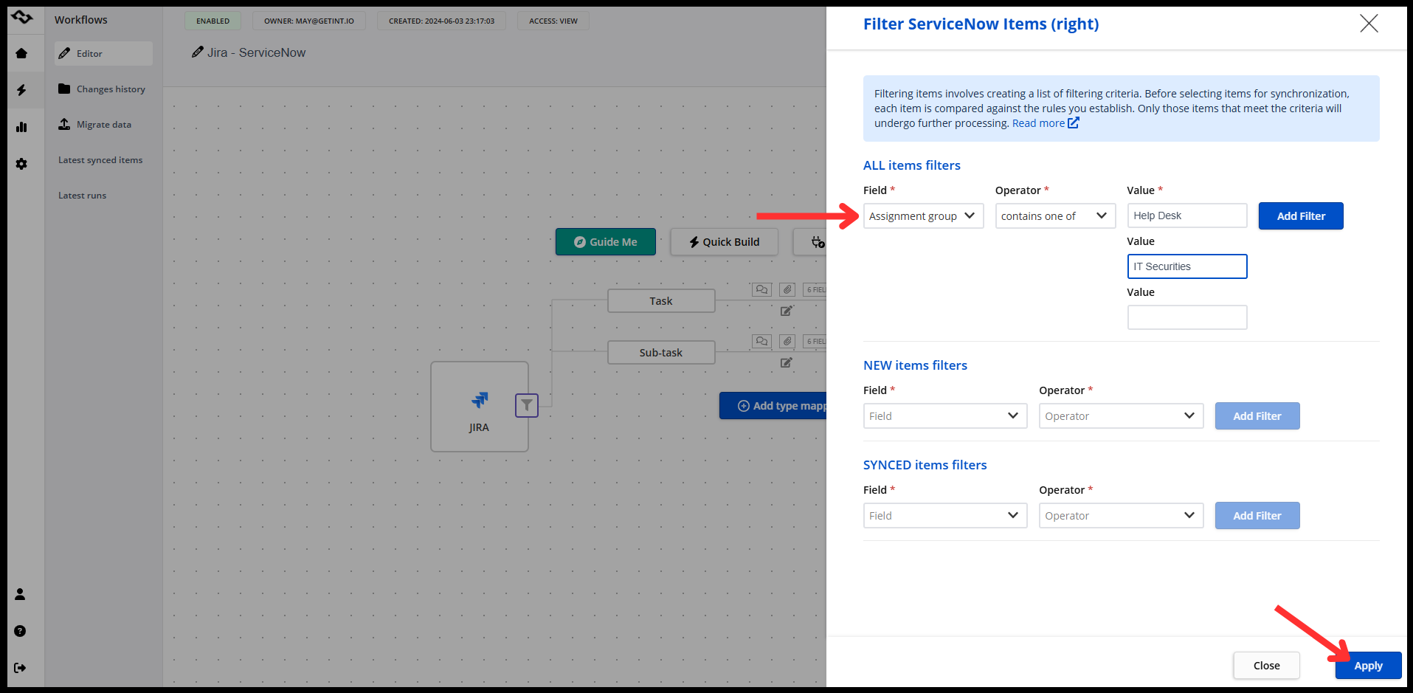This screenshot has width=1413, height=693.
Task: Open the lightning bolt workflows icon
Action: (21, 90)
